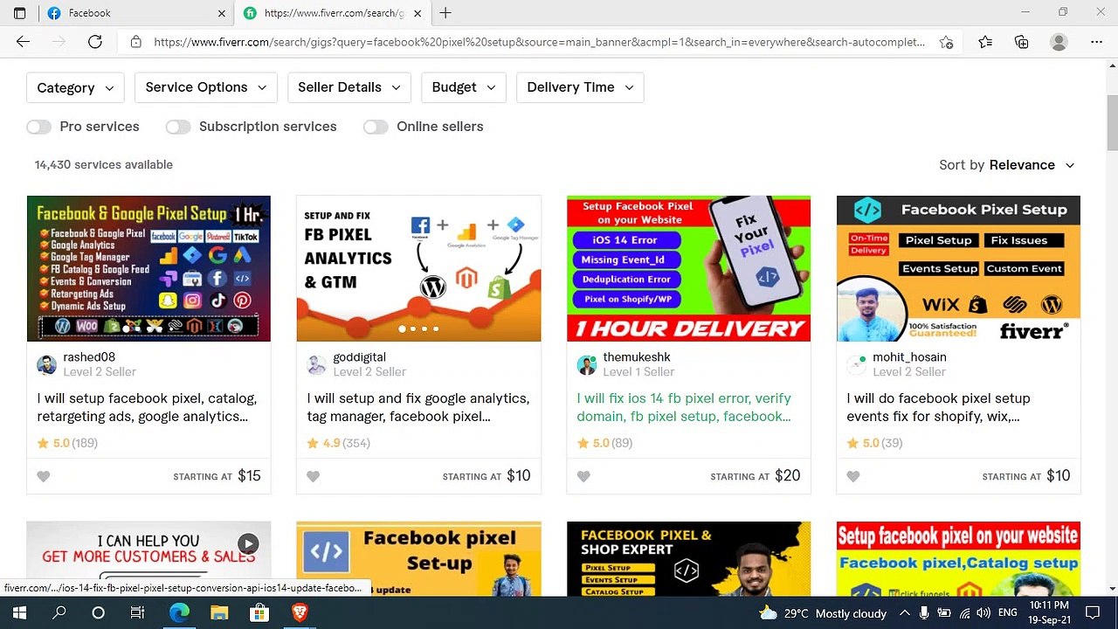Play the video gig preview
Screen dimensions: 1118x629
pyautogui.click(x=248, y=544)
